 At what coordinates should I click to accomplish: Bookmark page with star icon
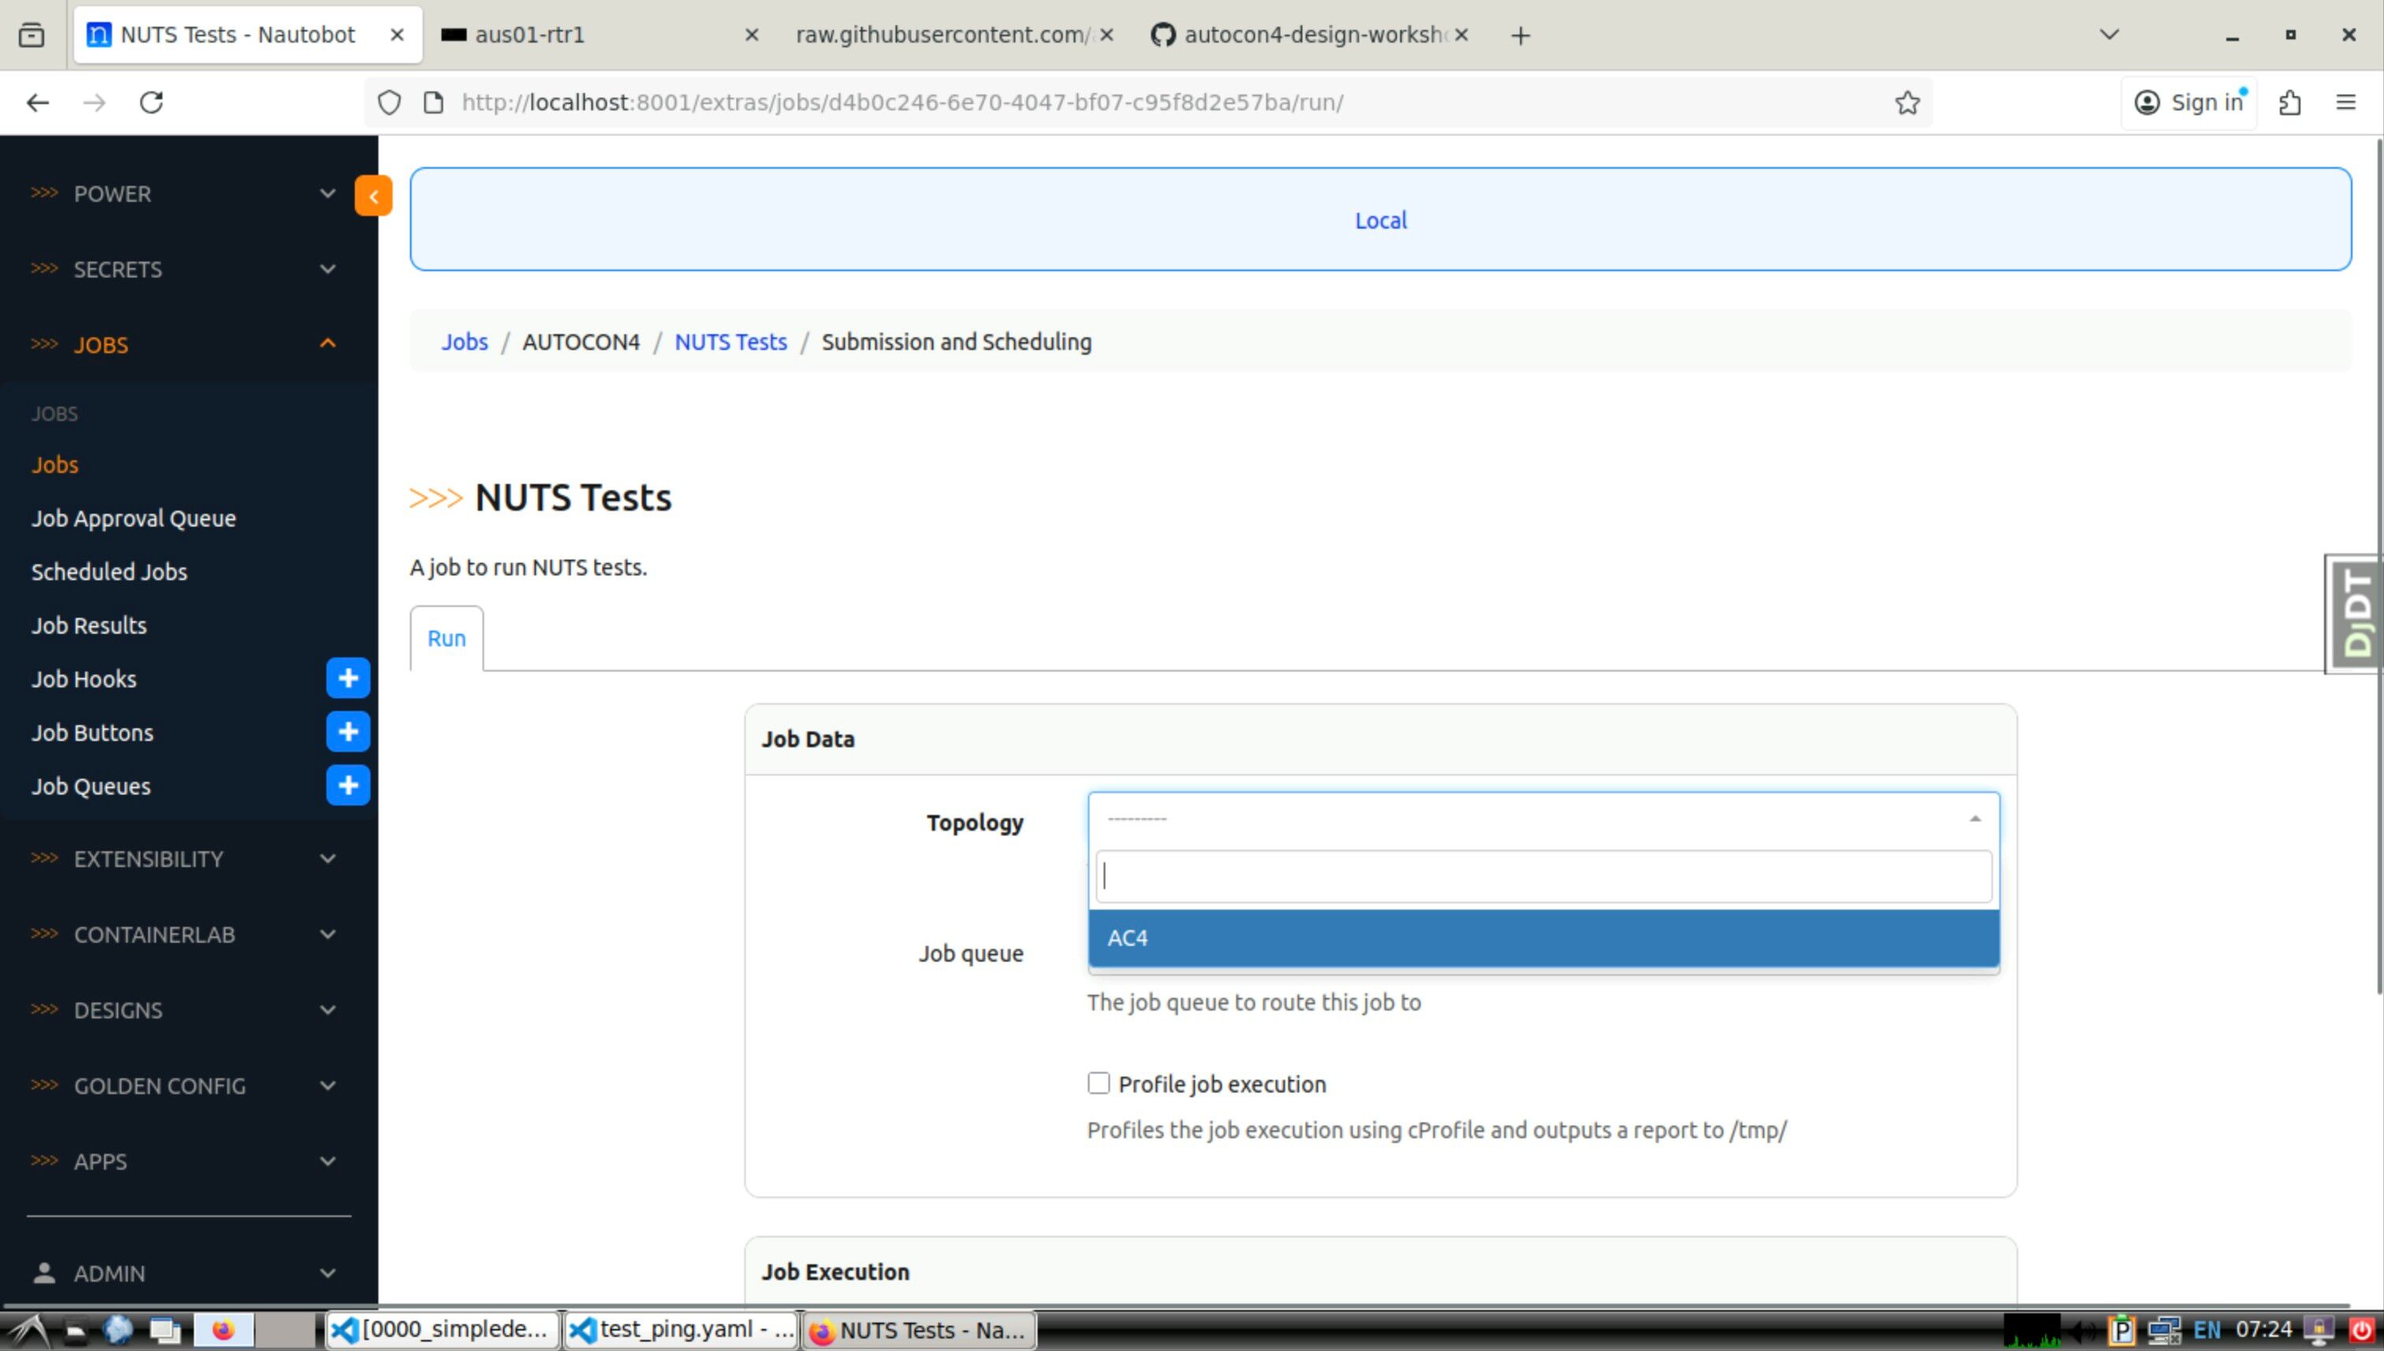tap(1907, 102)
